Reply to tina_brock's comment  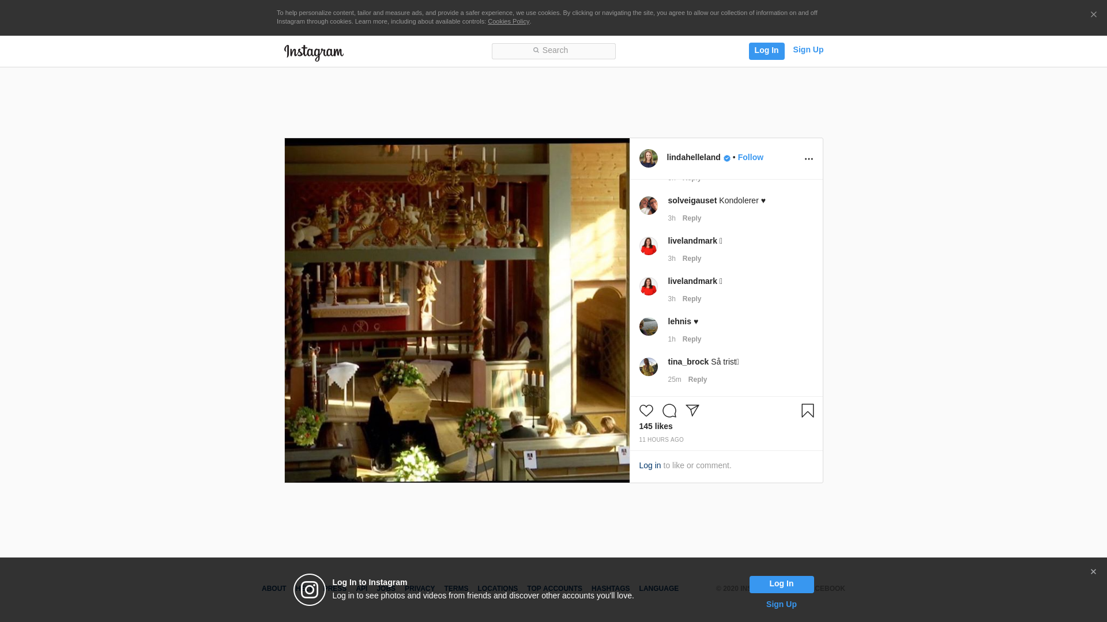(697, 380)
